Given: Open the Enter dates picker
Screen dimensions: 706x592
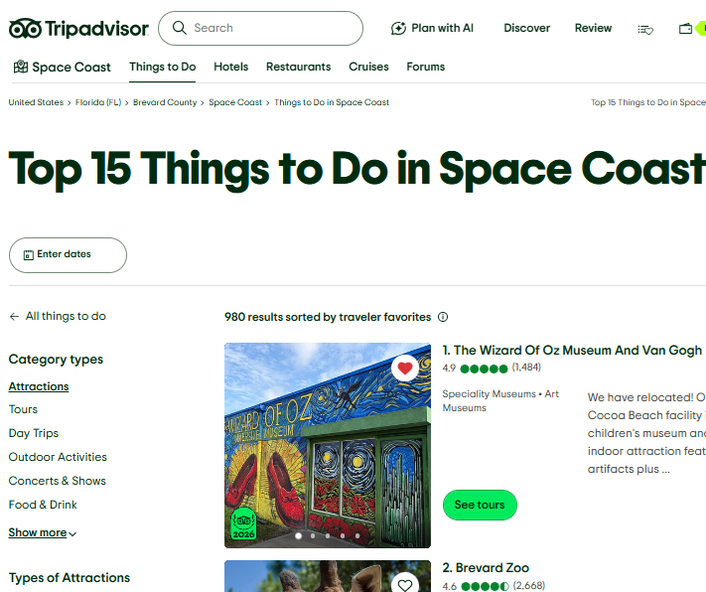Looking at the screenshot, I should coord(68,255).
